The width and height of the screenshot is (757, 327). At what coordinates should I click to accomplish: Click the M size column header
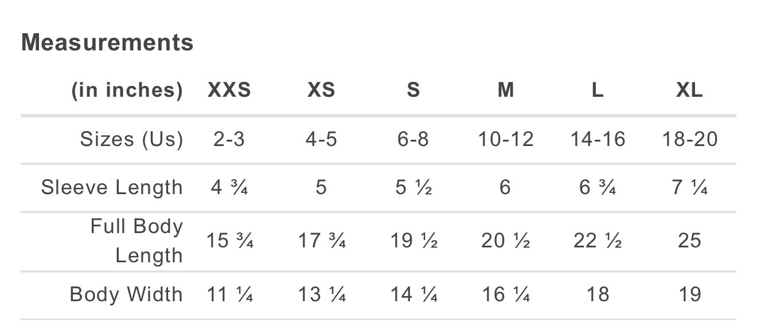(506, 90)
